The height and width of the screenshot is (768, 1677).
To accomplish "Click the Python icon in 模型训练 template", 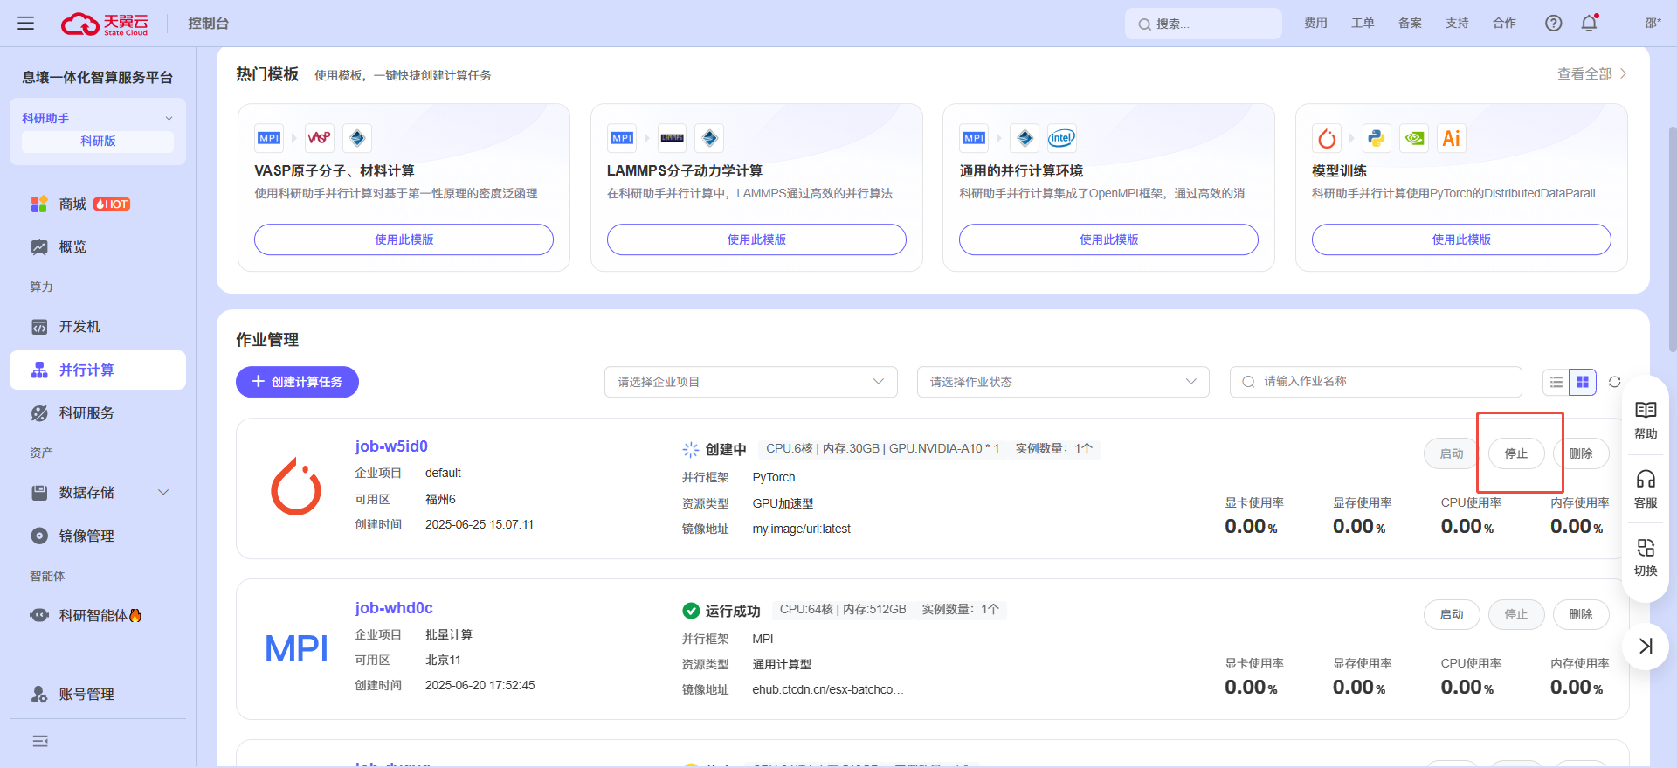I will pos(1377,138).
